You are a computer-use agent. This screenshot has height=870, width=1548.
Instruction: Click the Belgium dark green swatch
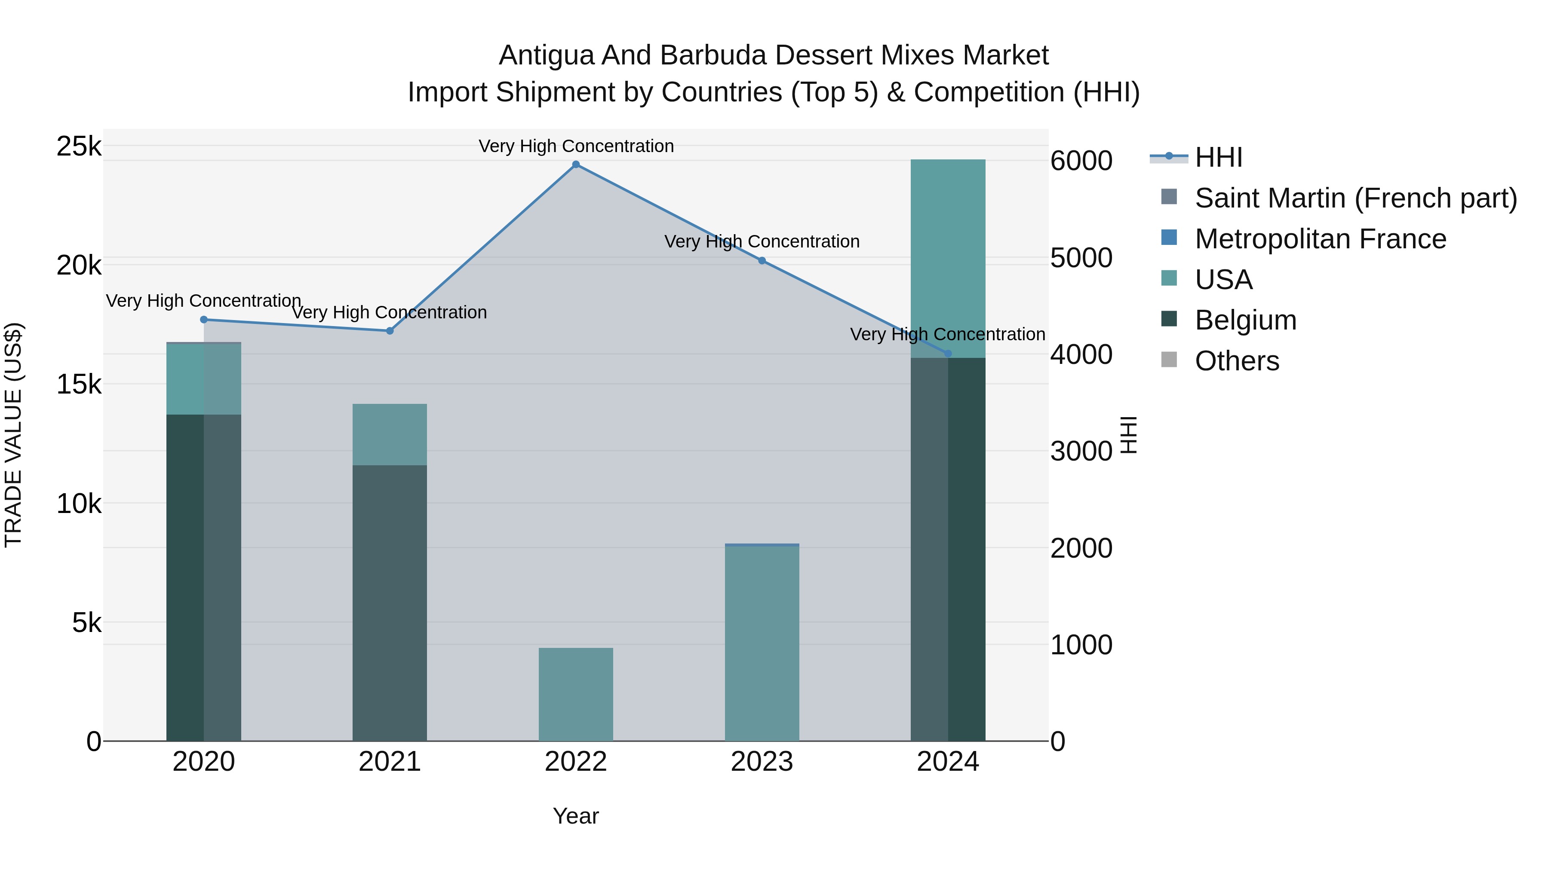(x=1170, y=319)
